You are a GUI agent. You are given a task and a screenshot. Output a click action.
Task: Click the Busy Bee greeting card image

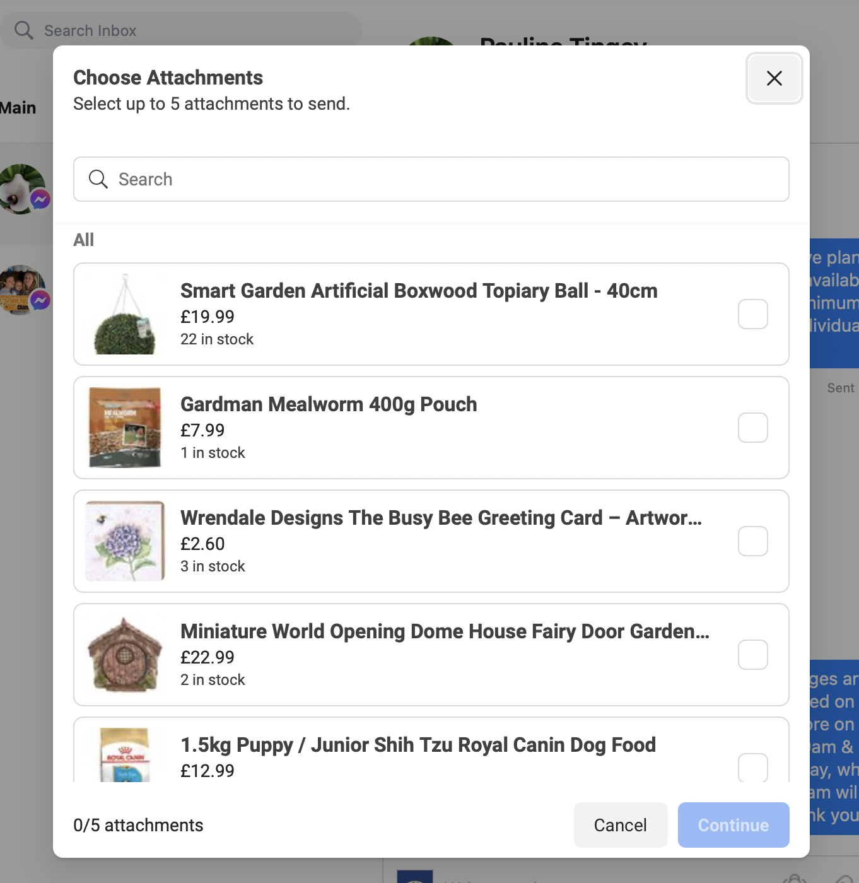click(125, 541)
